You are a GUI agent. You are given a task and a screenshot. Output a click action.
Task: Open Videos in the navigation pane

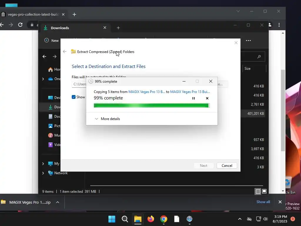pyautogui.click(x=54, y=145)
